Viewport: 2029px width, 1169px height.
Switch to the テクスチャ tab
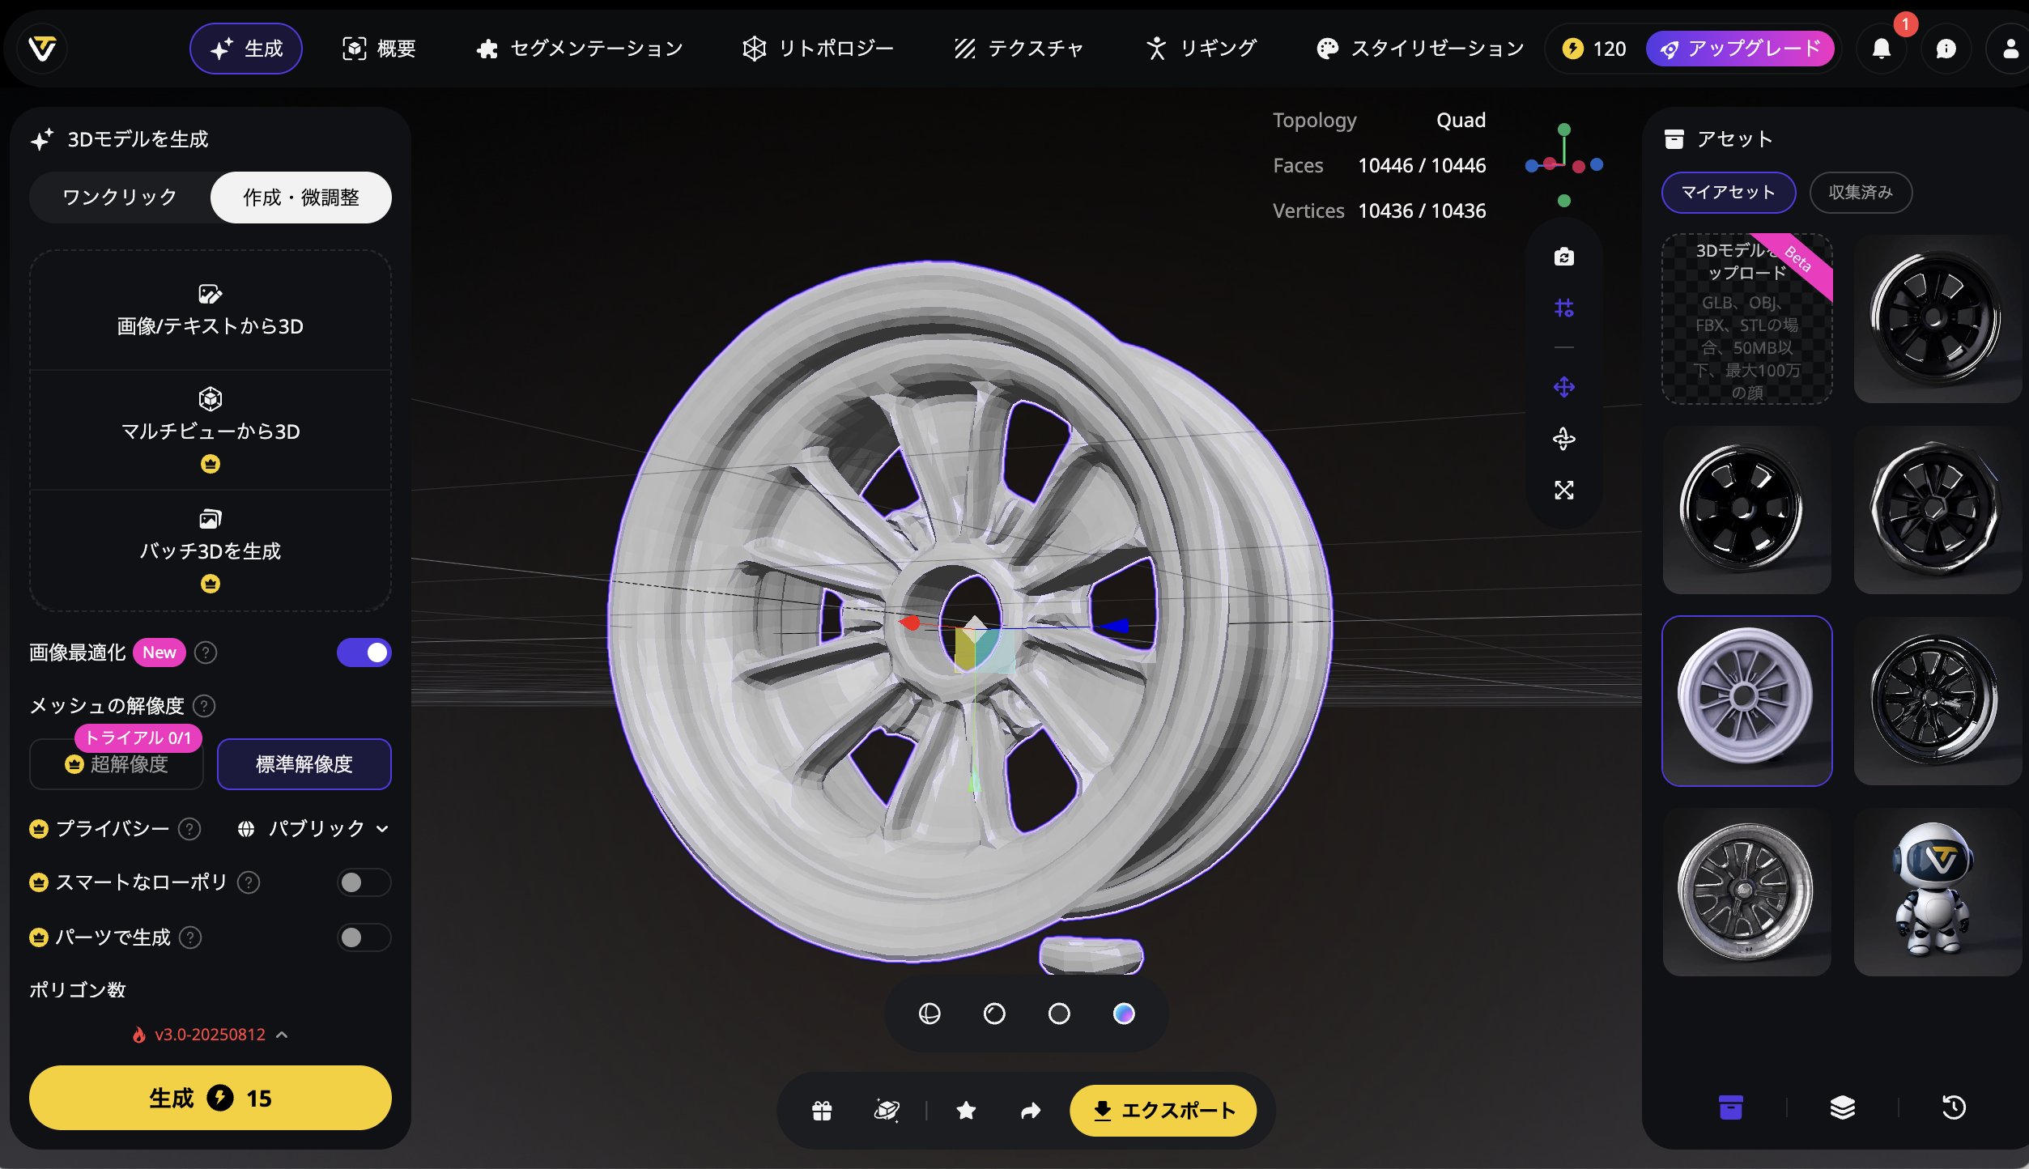click(1019, 49)
